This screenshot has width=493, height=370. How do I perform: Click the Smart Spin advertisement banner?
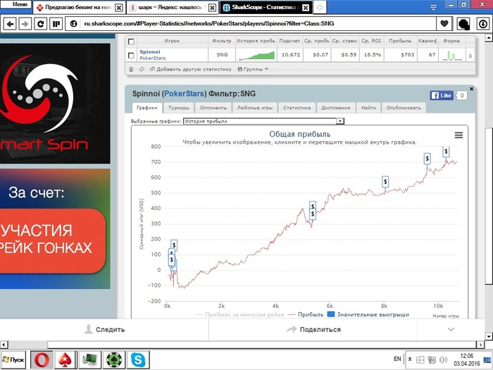[x=55, y=103]
